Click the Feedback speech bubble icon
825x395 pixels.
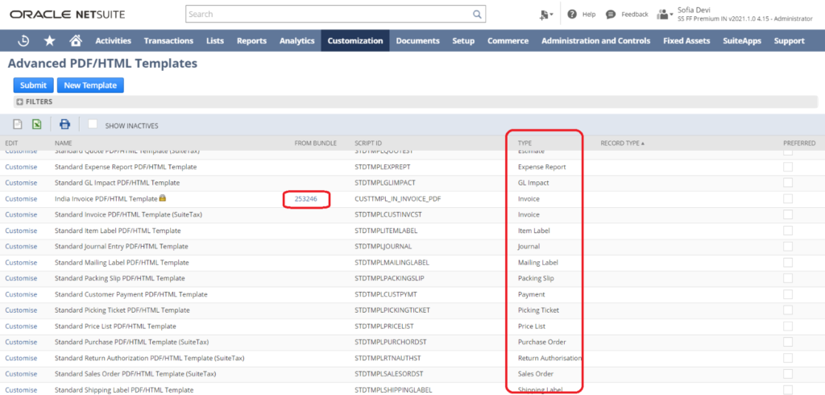coord(611,15)
